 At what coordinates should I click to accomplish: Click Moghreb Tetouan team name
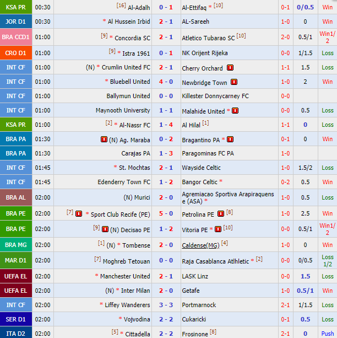(x=127, y=261)
